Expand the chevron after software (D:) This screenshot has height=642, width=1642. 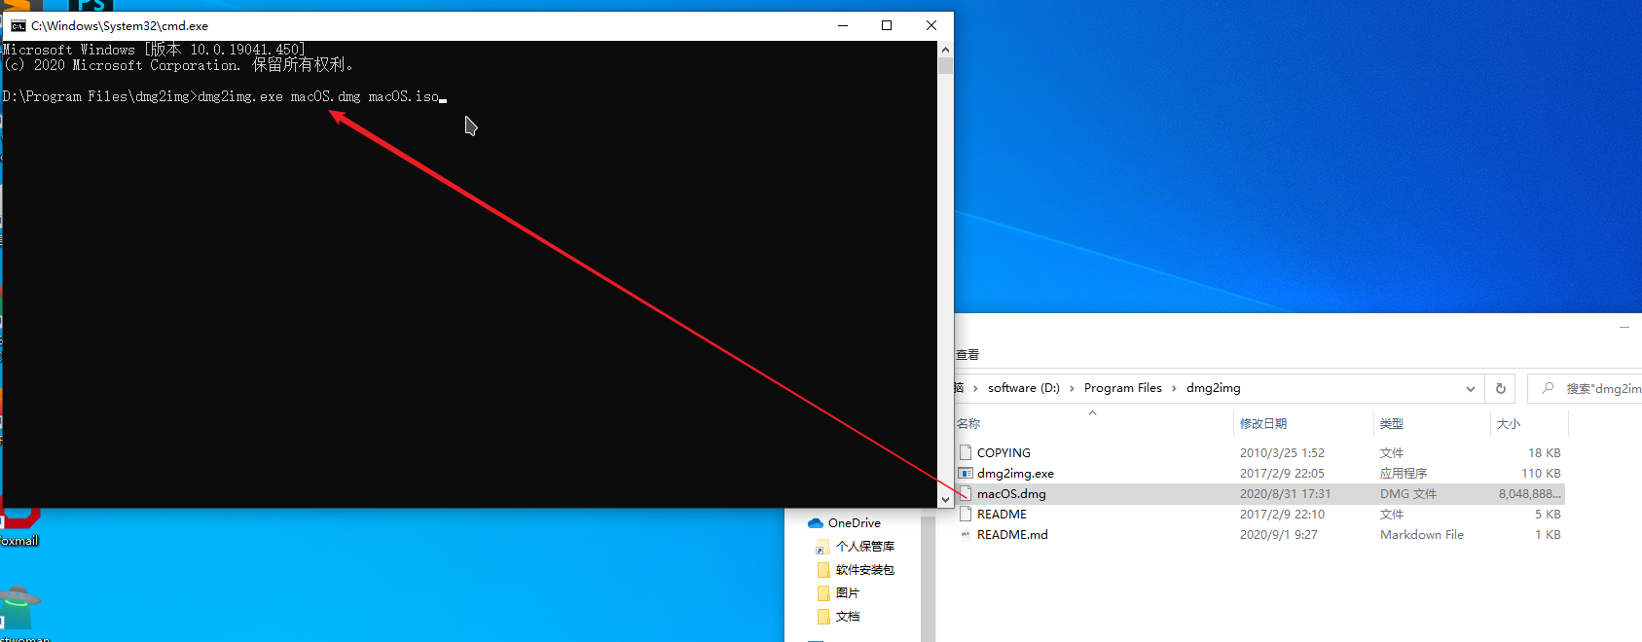1072,388
